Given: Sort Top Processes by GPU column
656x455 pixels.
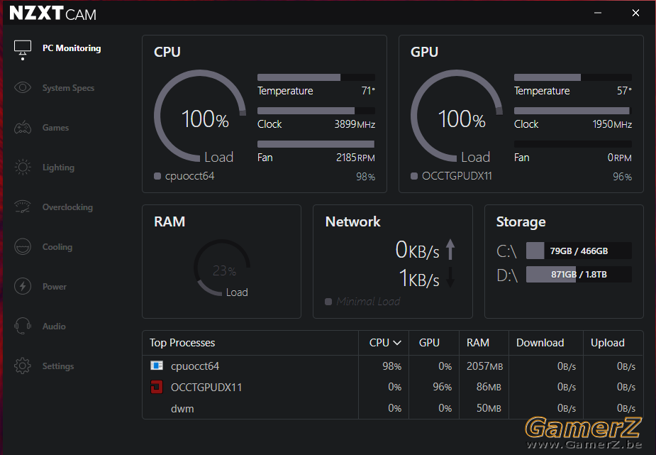Looking at the screenshot, I should click(x=429, y=343).
